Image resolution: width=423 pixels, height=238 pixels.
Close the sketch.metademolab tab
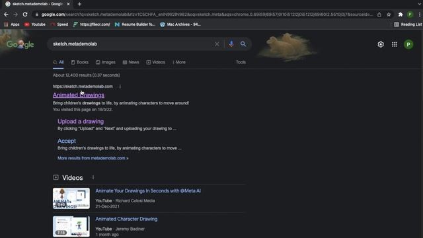pyautogui.click(x=68, y=4)
